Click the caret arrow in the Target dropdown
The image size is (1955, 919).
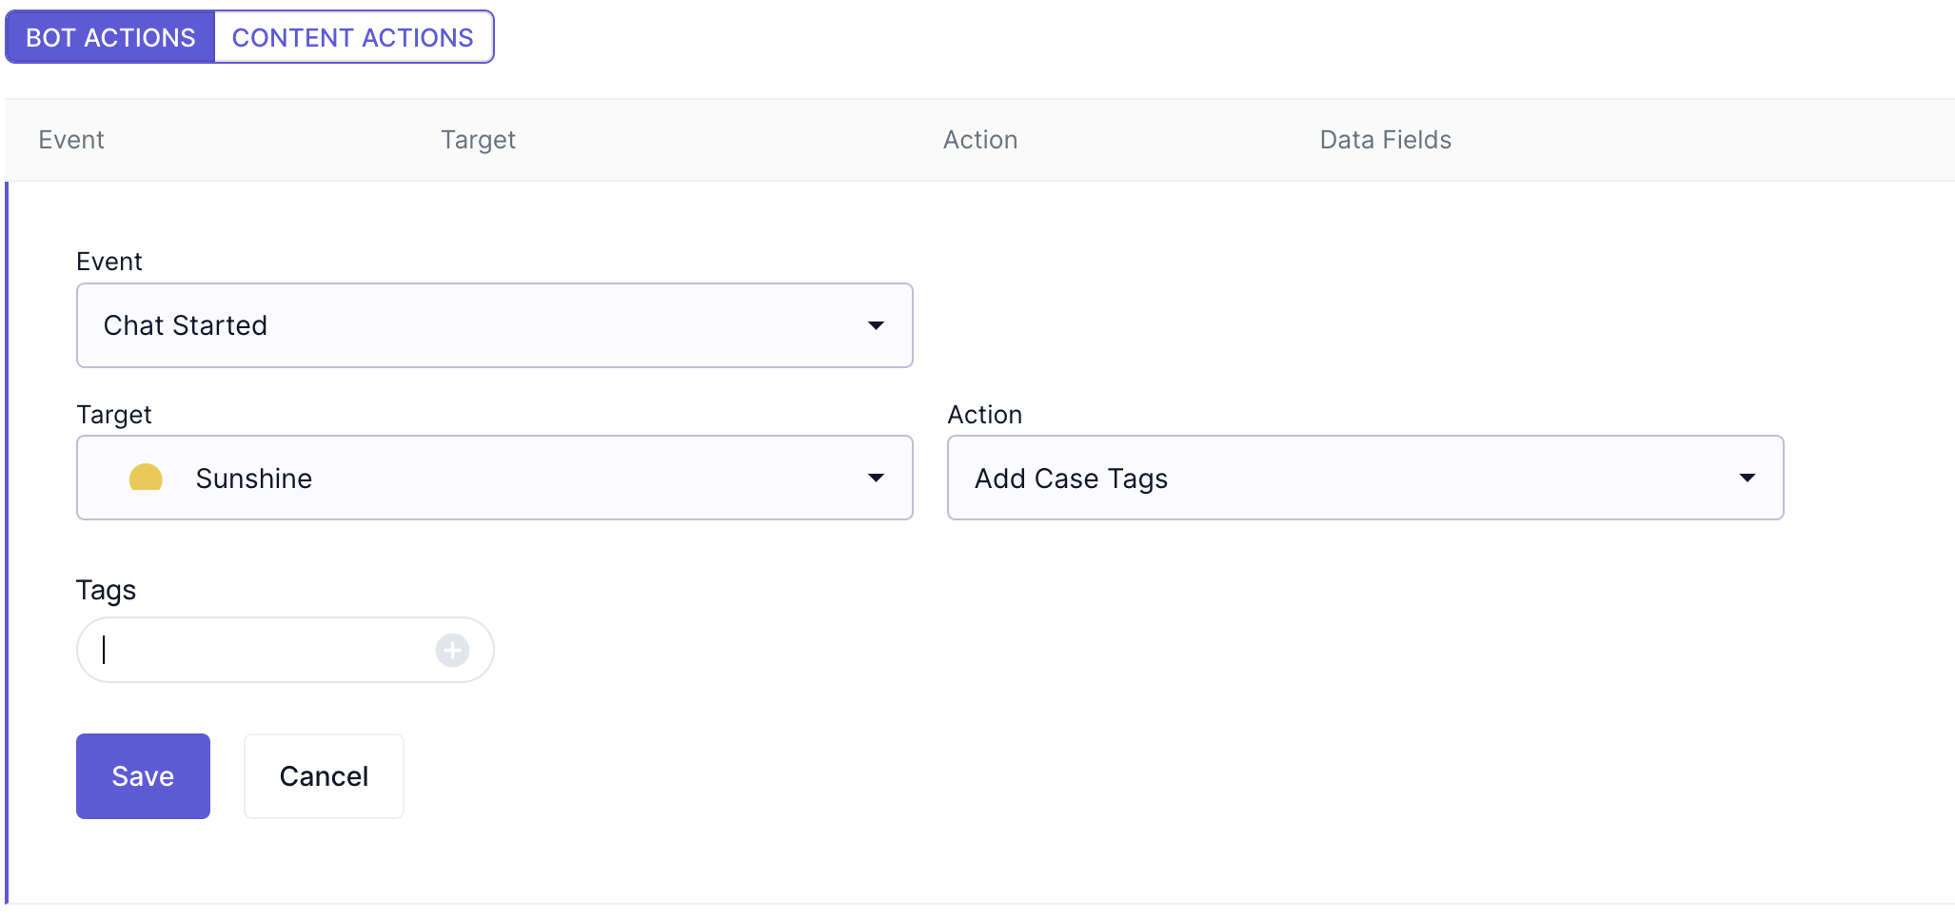876,478
